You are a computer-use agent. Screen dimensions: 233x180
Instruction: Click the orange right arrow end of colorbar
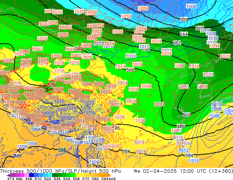pyautogui.click(x=110, y=175)
